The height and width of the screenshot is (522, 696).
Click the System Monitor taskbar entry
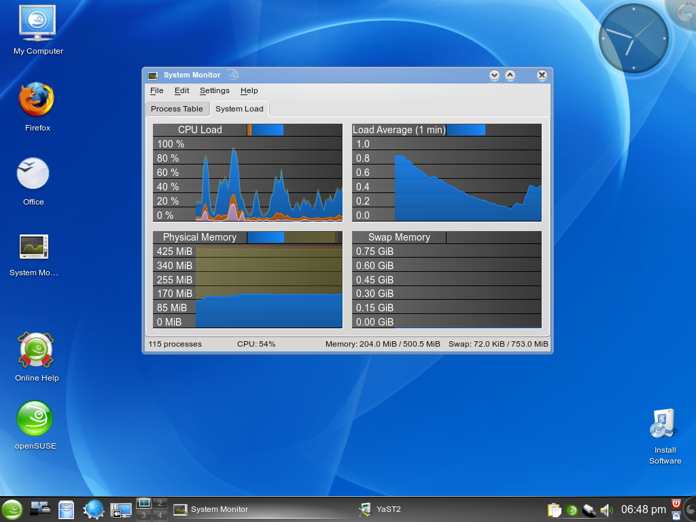(262, 510)
